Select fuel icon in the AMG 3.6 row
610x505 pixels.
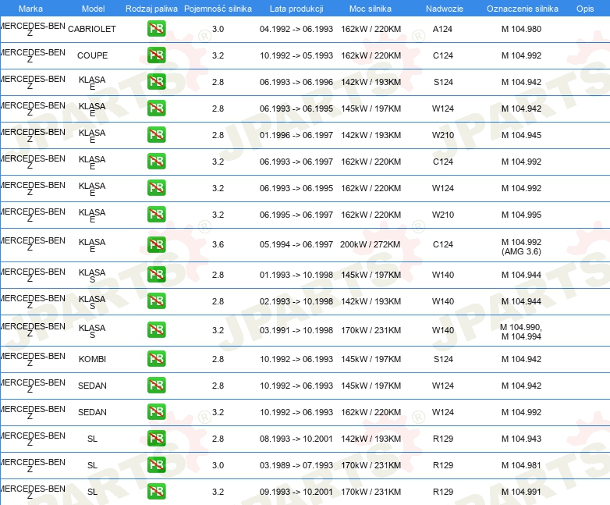point(156,245)
